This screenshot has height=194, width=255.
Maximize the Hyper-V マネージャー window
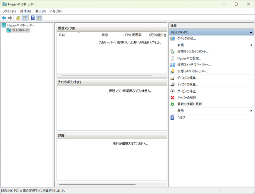[x=236, y=4]
